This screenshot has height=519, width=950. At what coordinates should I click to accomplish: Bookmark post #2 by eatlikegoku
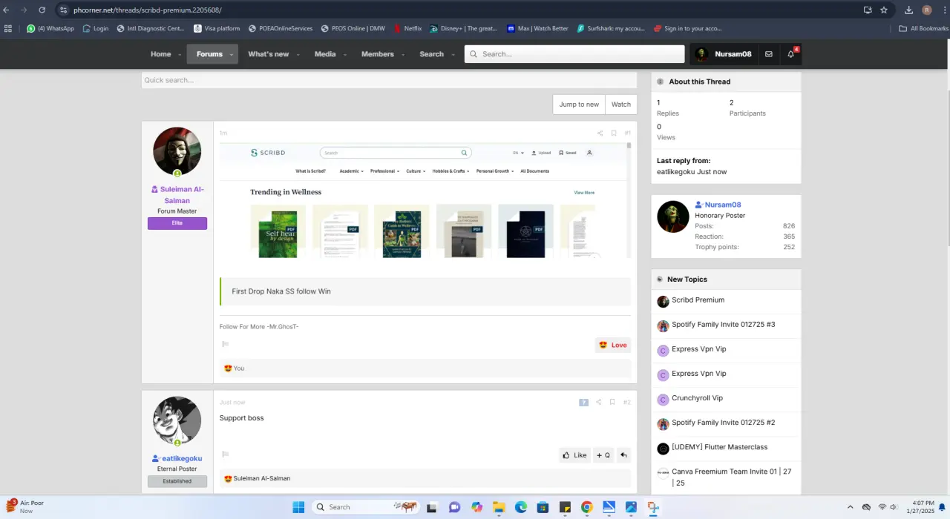pyautogui.click(x=612, y=402)
